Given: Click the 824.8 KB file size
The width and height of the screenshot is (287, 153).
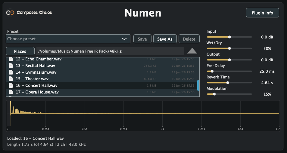Looking at the screenshot, I should (150, 79).
